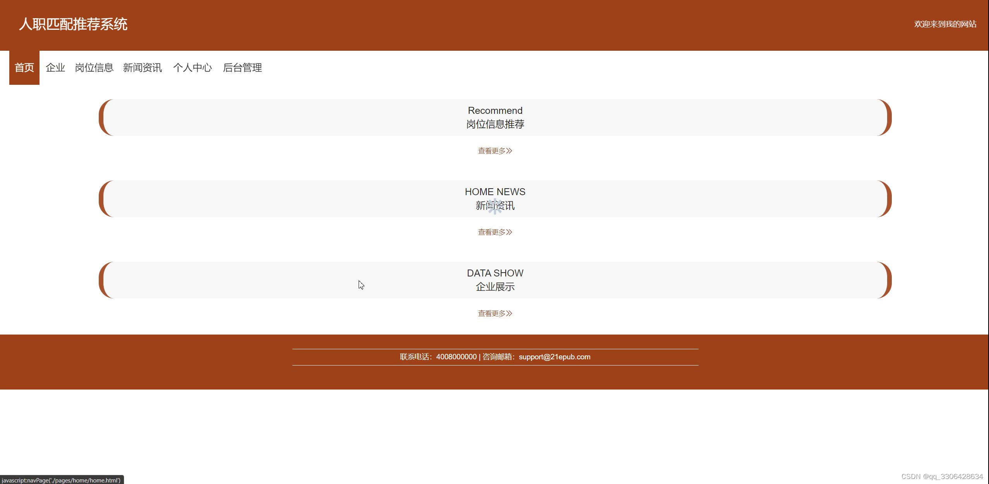Viewport: 989px width, 484px height.
Task: Click the Recommend section heading
Action: coord(495,110)
